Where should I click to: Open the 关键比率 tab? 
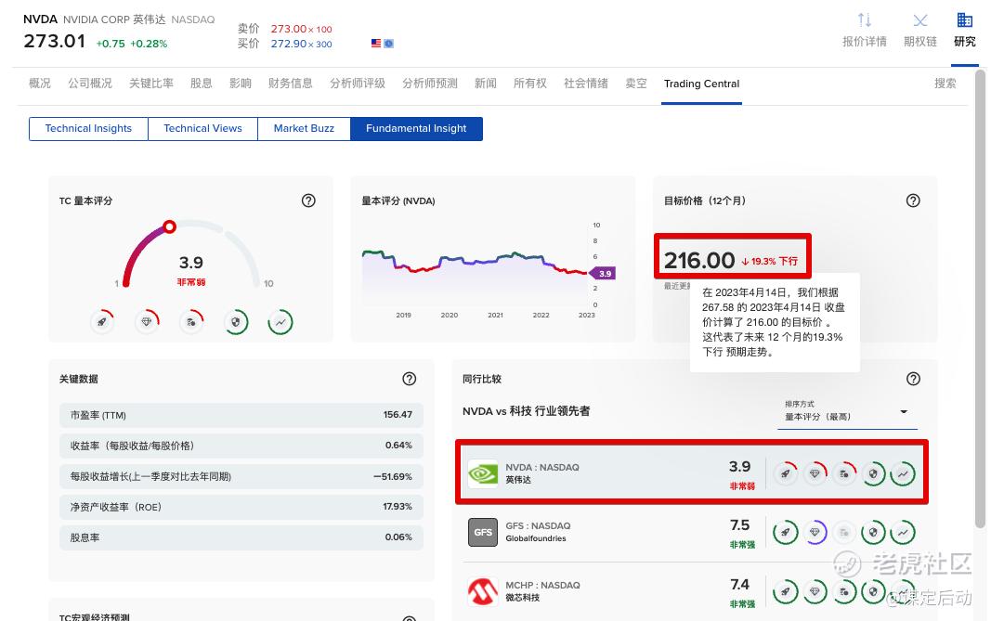151,84
